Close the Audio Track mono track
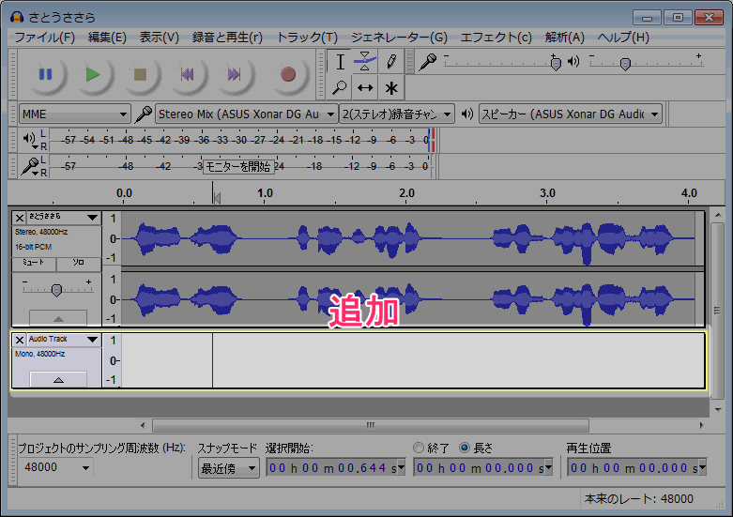 pyautogui.click(x=19, y=340)
